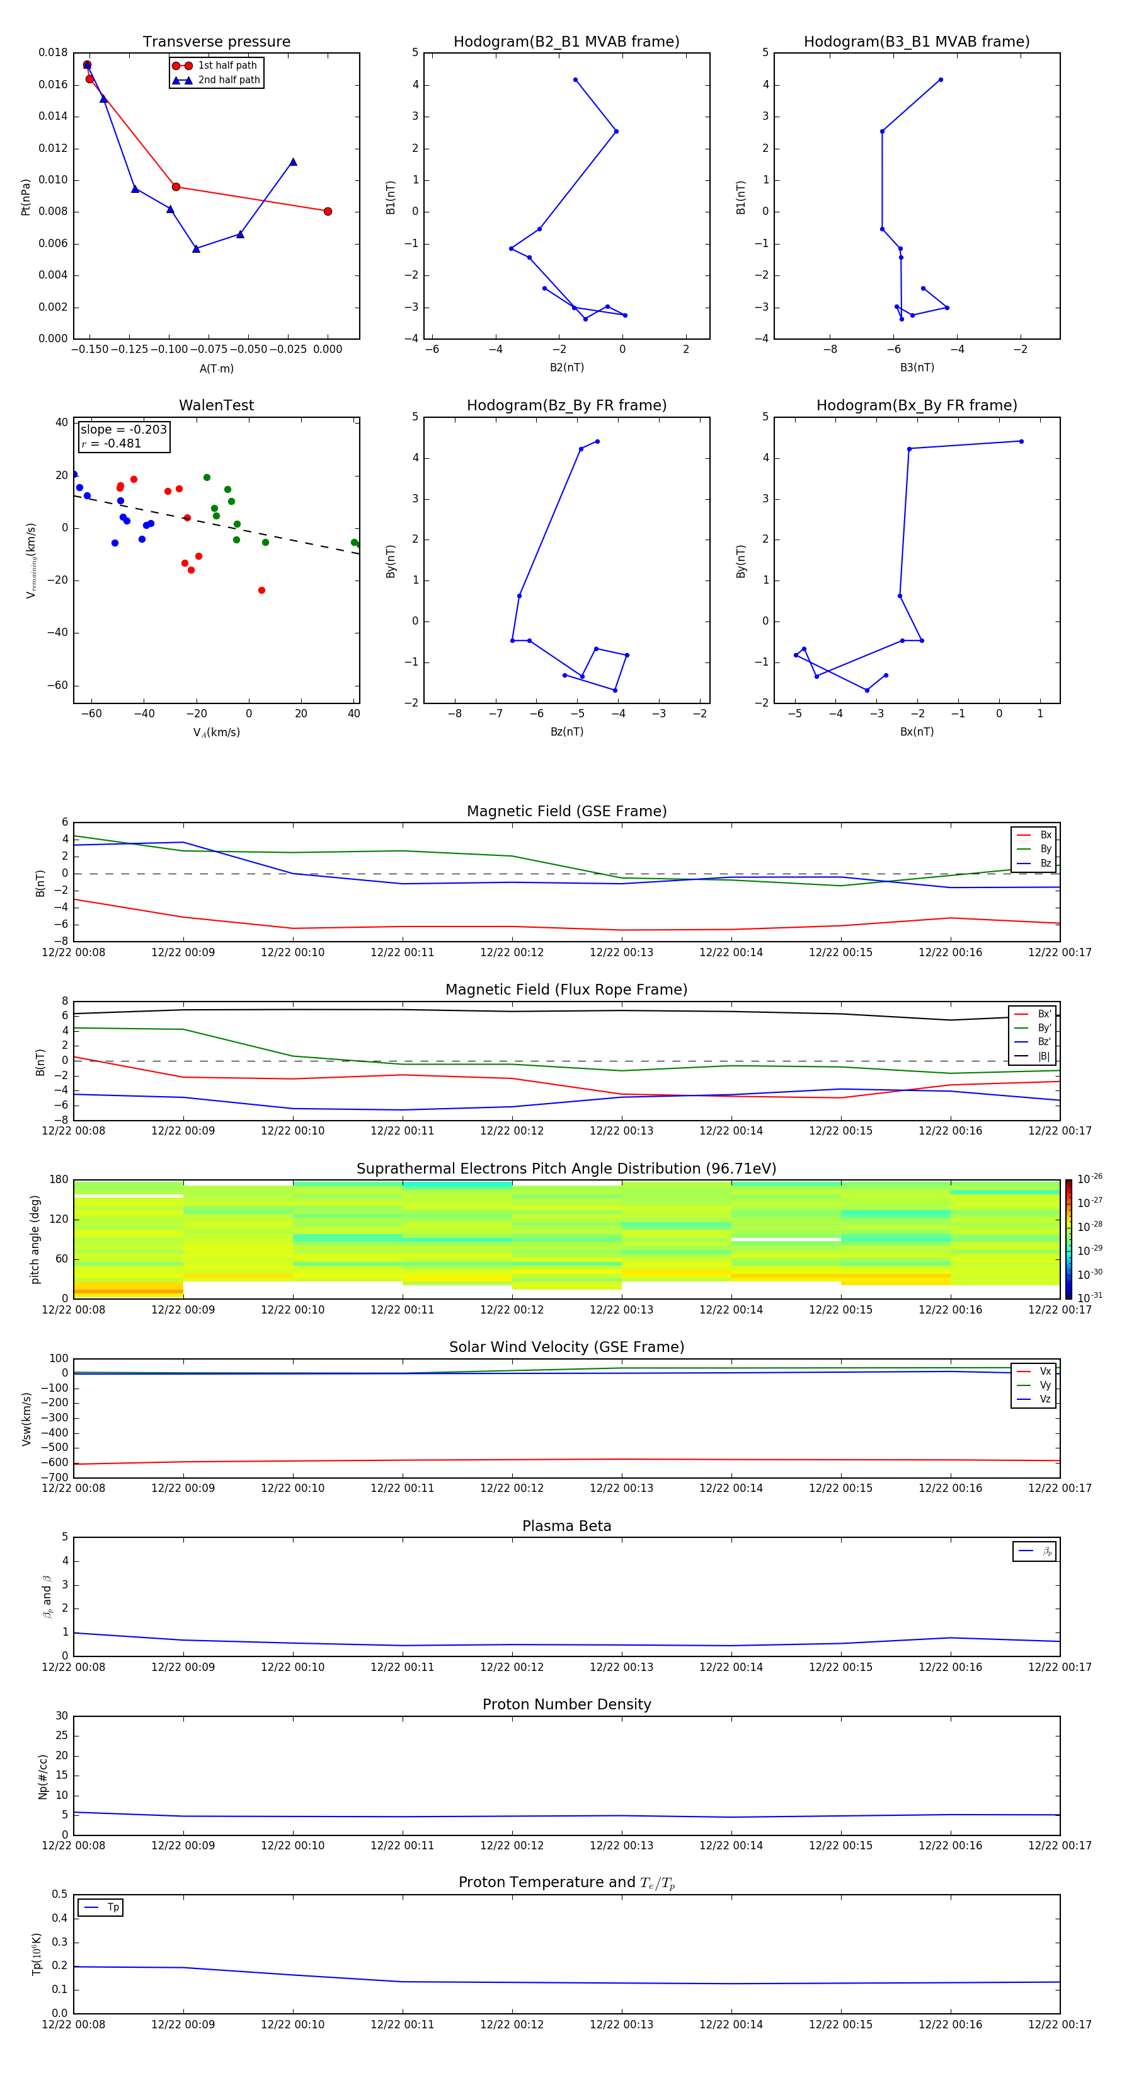
Task: Click the "Transverse pressure" plot title
Action: click(216, 41)
